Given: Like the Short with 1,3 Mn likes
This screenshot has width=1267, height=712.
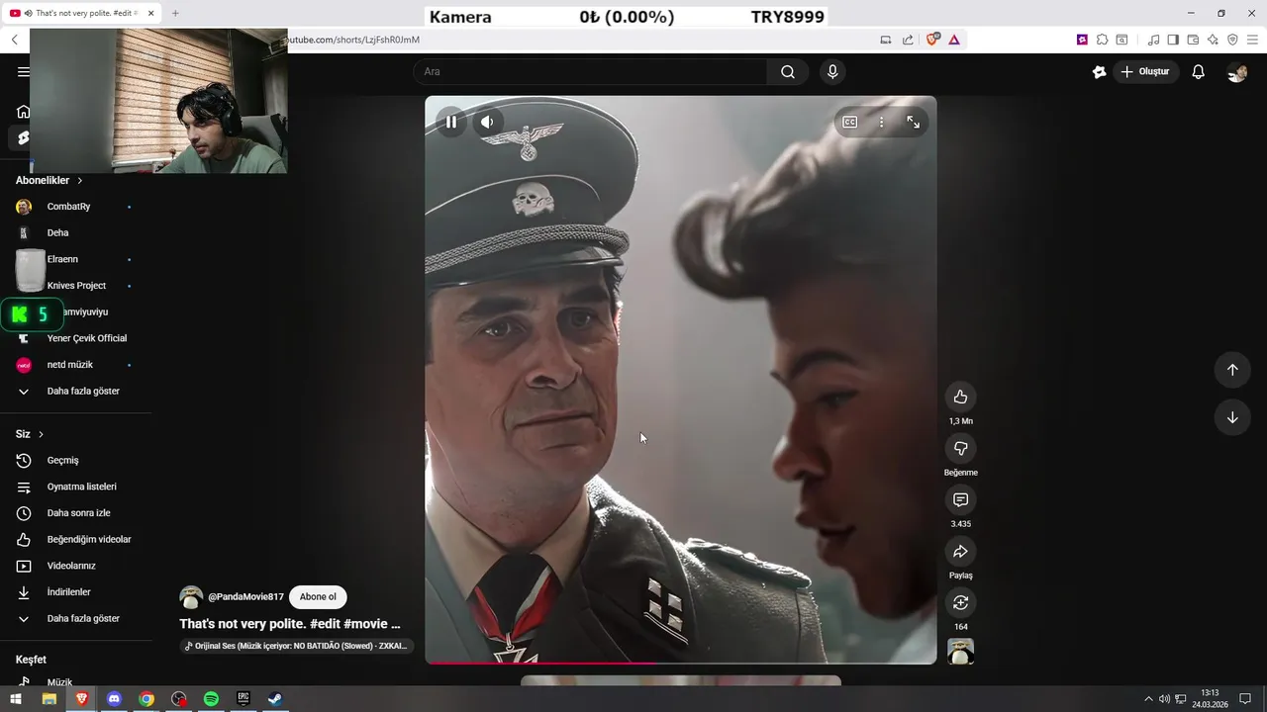Looking at the screenshot, I should [x=960, y=397].
